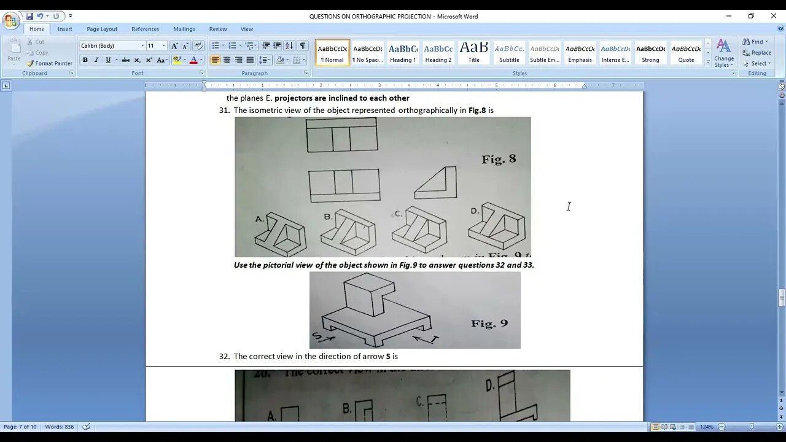Apply the Quote style
The image size is (786, 442).
(x=686, y=53)
